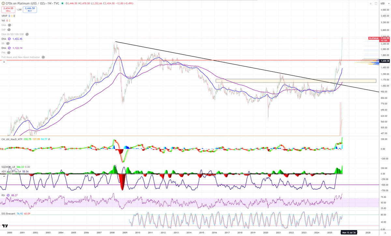Click the 2,446.50 BUY button

[30, 9]
